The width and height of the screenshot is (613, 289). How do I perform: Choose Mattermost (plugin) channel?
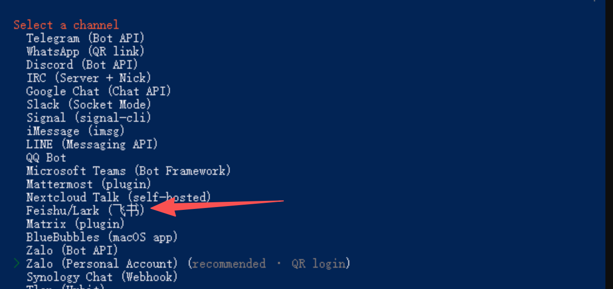89,184
